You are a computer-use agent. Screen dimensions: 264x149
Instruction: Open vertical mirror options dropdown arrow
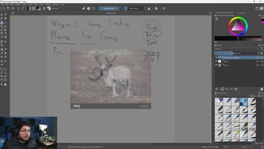(160, 8)
